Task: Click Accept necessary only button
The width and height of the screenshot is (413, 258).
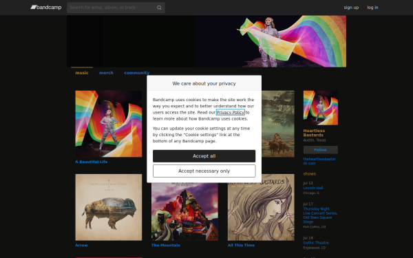Action: pyautogui.click(x=204, y=171)
